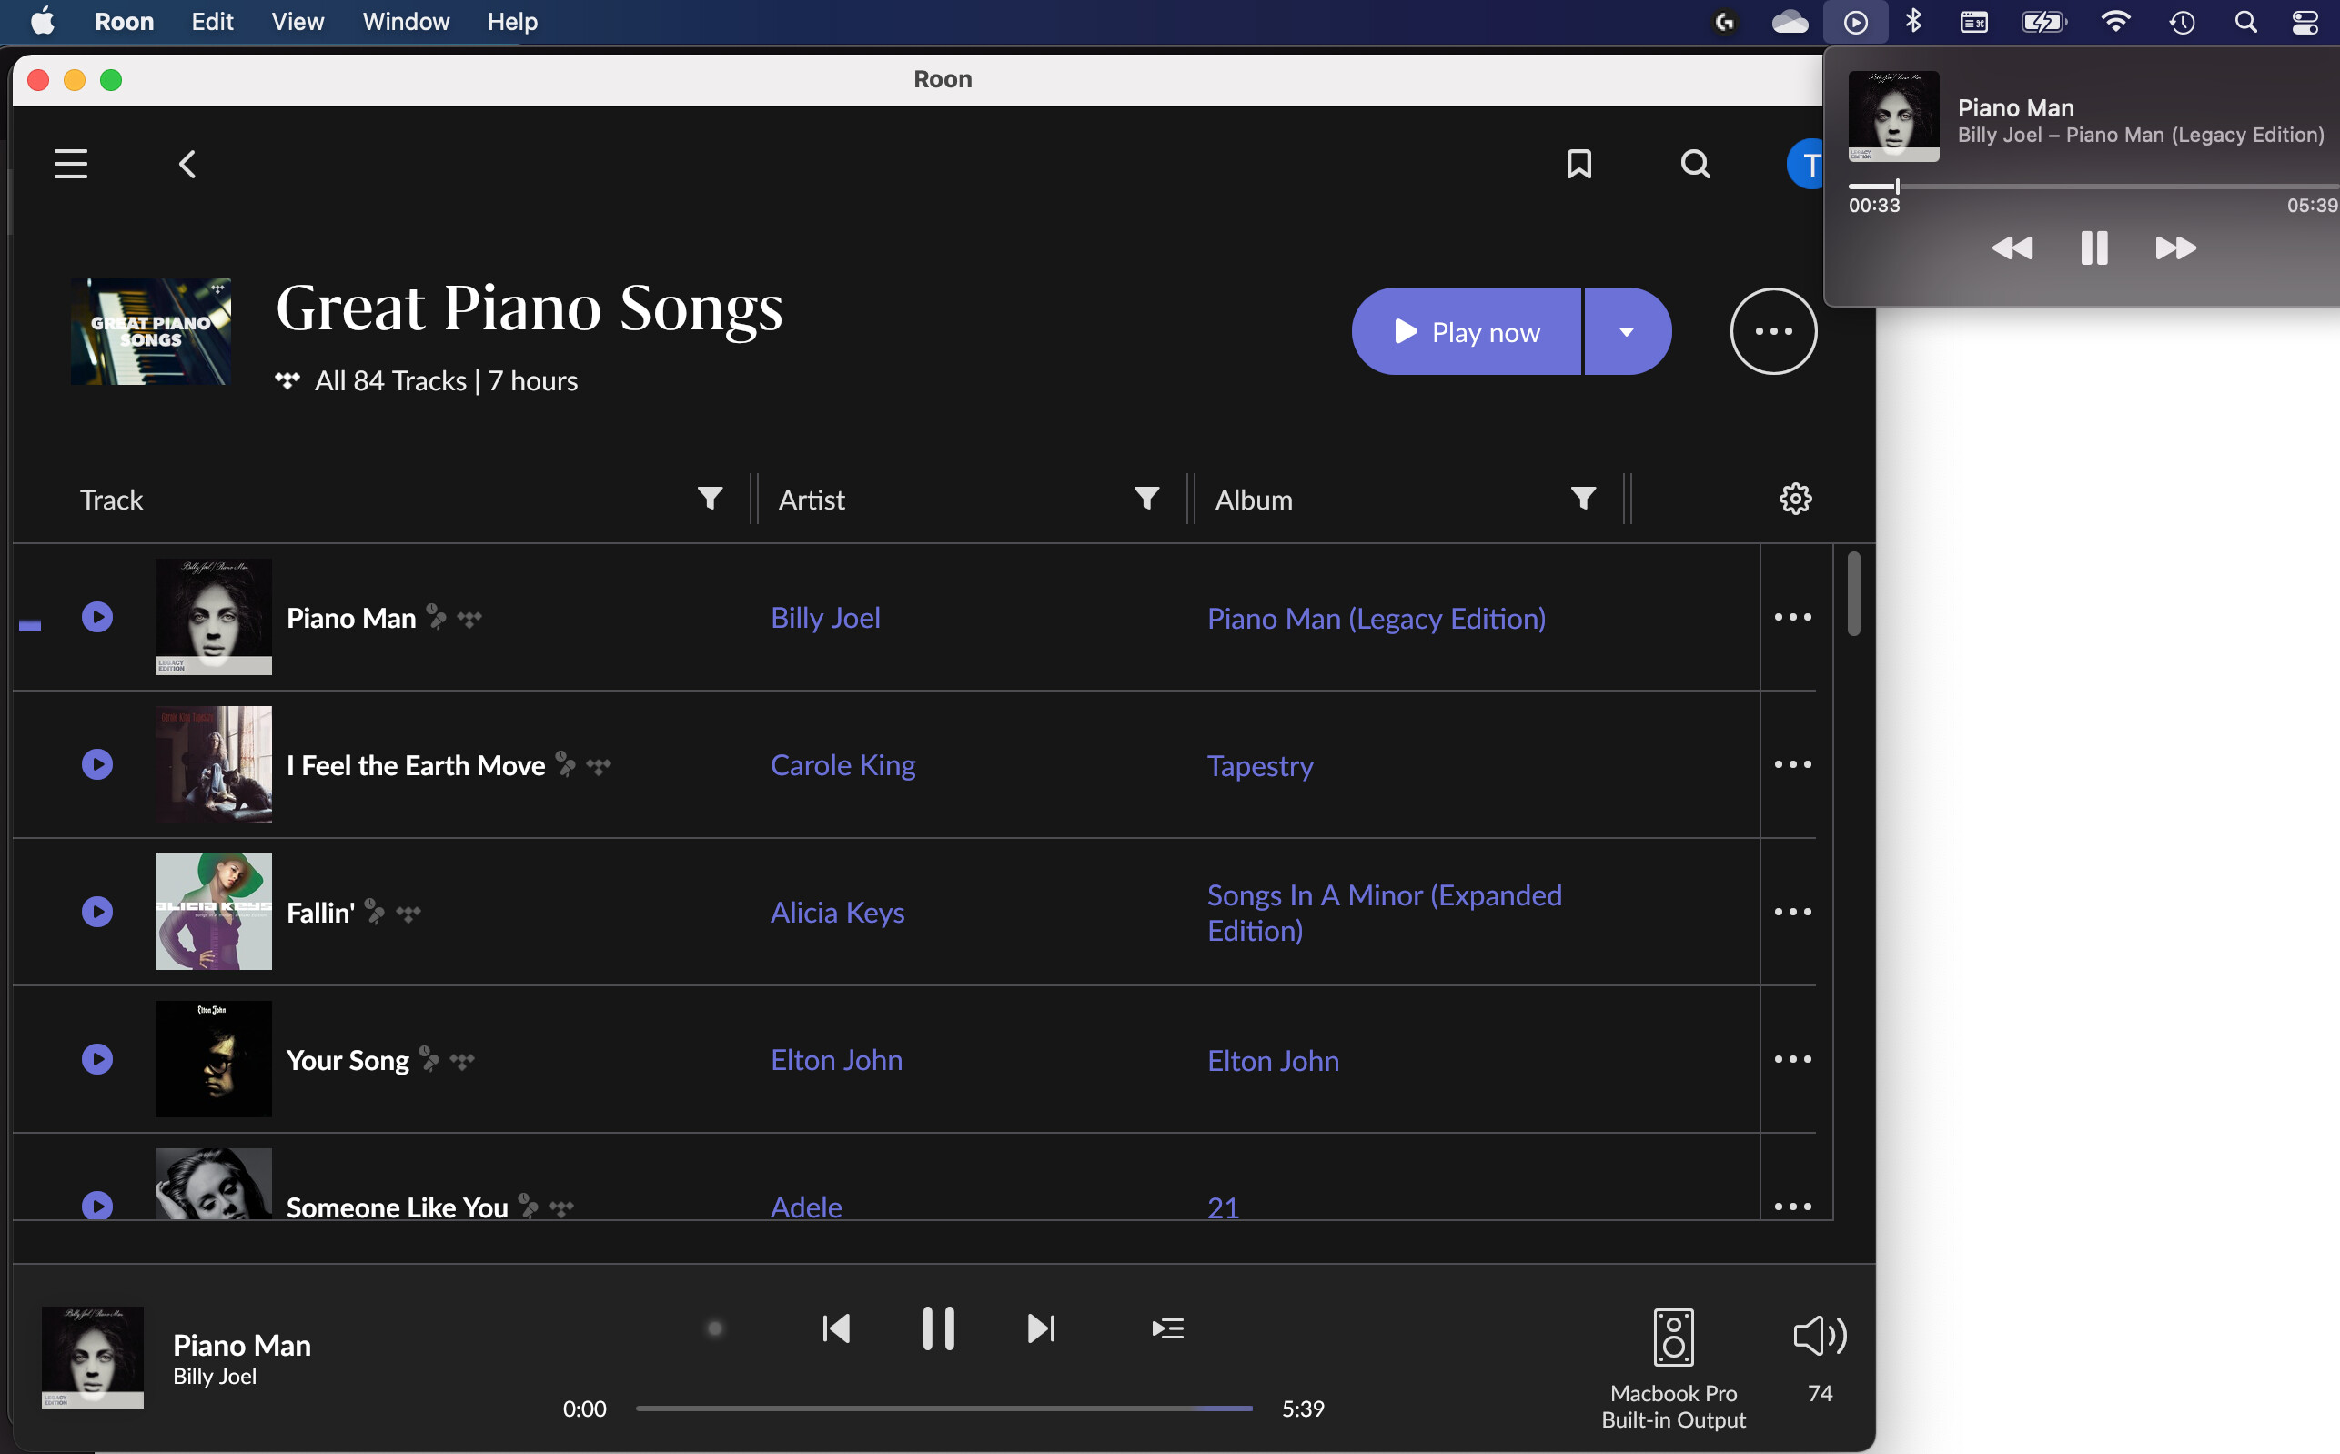
Task: Open the Piano Man artwork in footer
Action: tap(92, 1356)
